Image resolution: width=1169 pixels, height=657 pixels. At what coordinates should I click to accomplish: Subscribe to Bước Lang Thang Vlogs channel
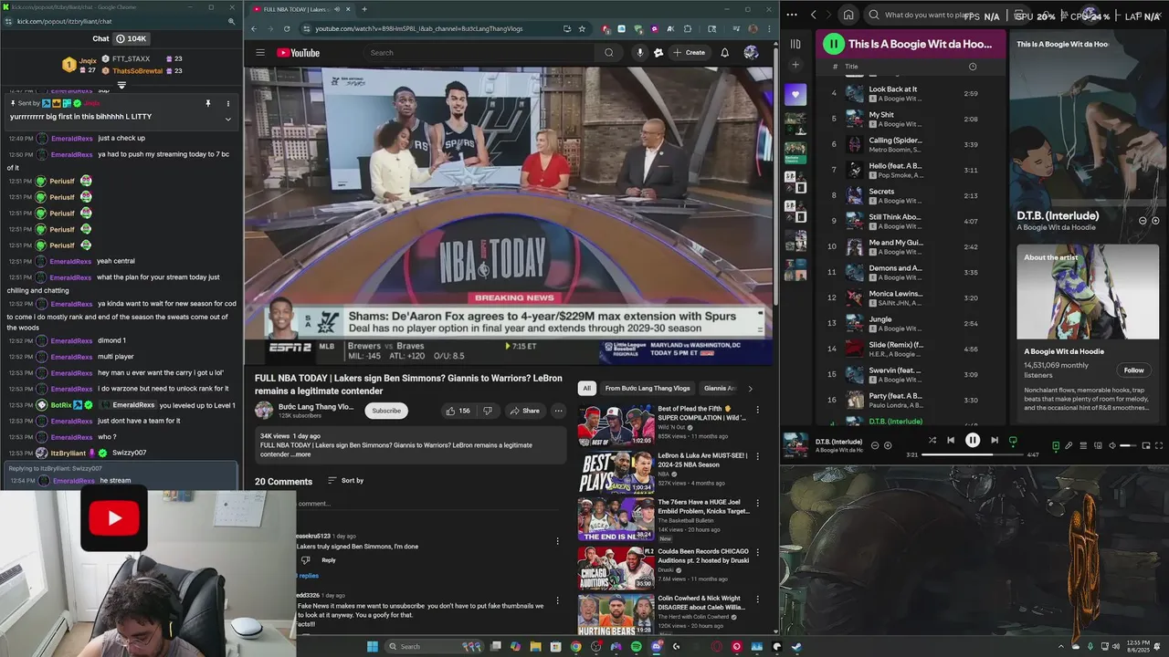point(386,411)
